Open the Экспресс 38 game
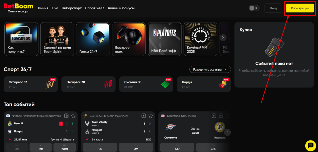The width and height of the screenshot is (318, 152). (89, 84)
